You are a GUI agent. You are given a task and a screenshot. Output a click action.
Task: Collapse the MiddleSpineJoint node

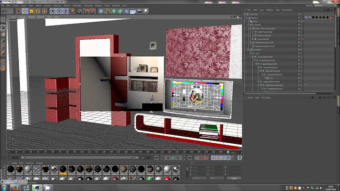point(255,61)
